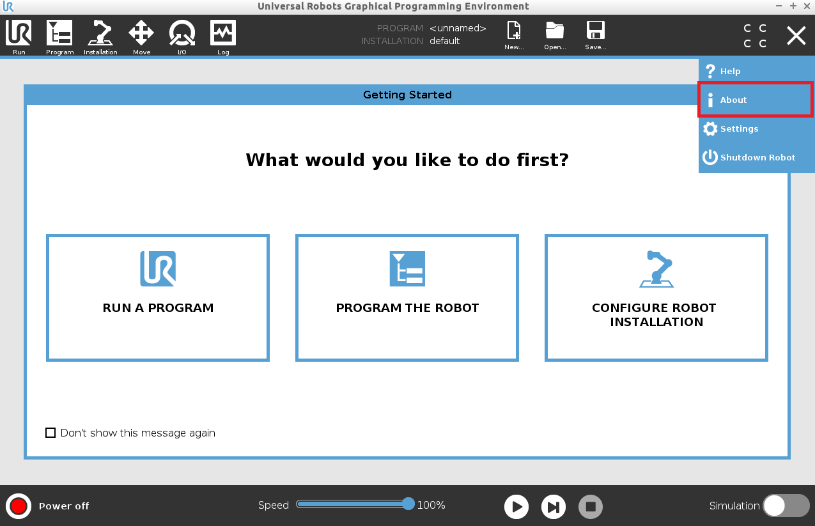Click the Power off status label
This screenshot has height=526, width=815.
tap(64, 506)
